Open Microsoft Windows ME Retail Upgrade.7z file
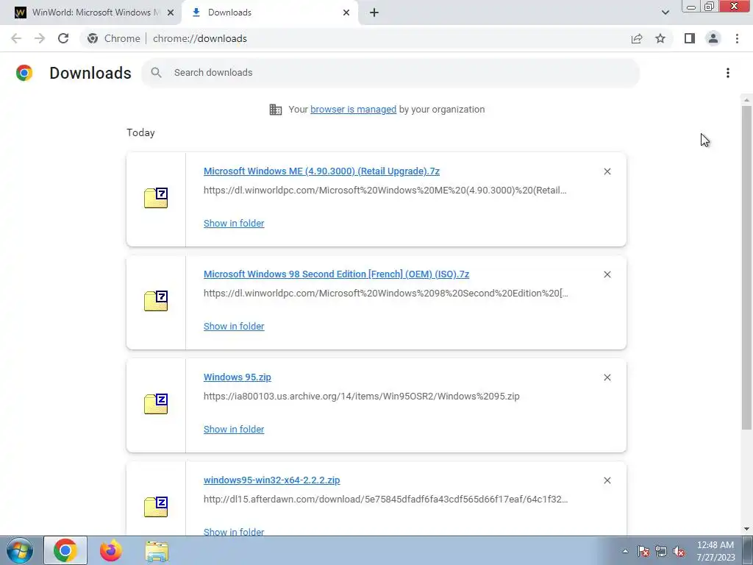 (x=321, y=171)
